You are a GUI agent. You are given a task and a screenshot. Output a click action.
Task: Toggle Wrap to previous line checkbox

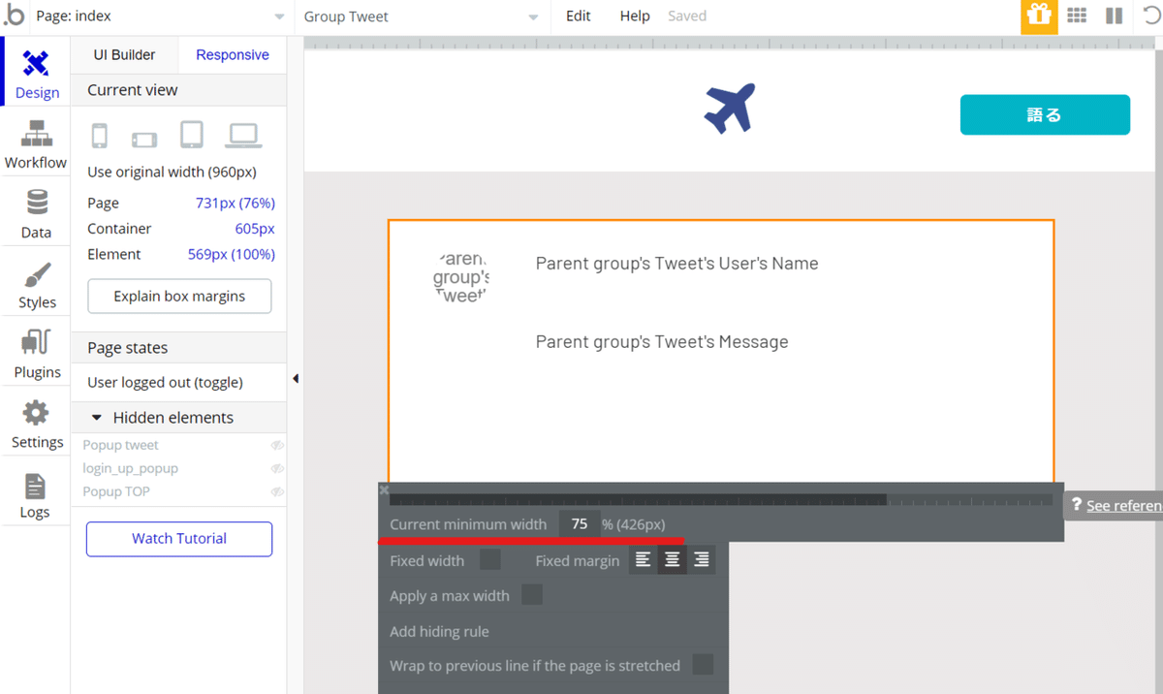[x=703, y=665]
